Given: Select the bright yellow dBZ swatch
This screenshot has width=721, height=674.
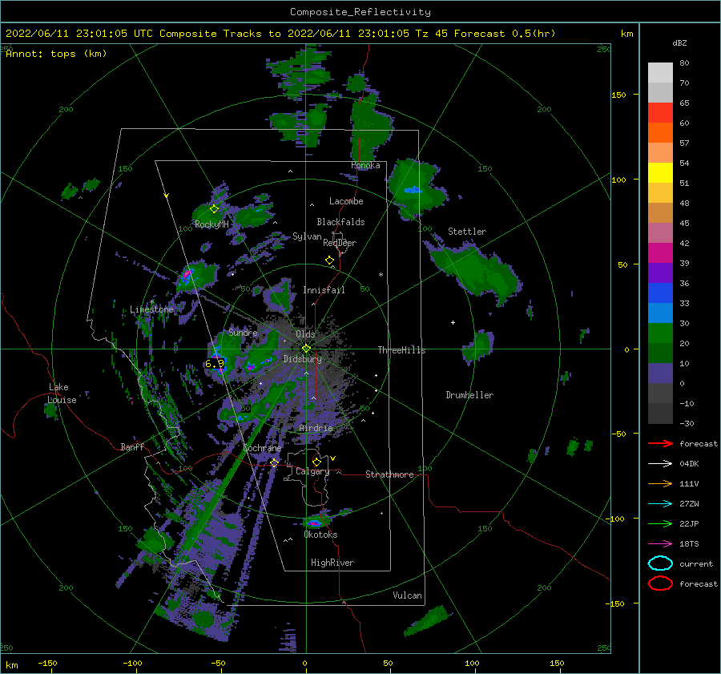Looking at the screenshot, I should coord(660,173).
